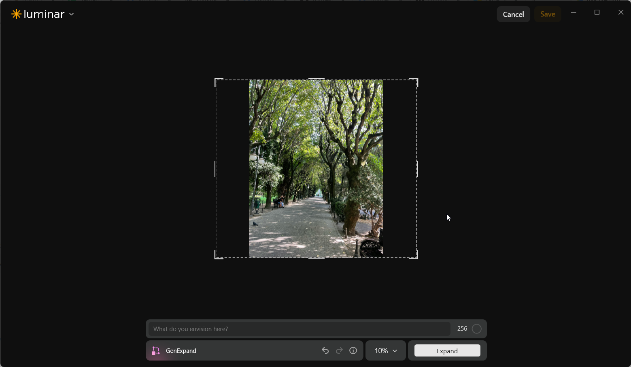Open the 10% expansion dropdown

click(386, 350)
